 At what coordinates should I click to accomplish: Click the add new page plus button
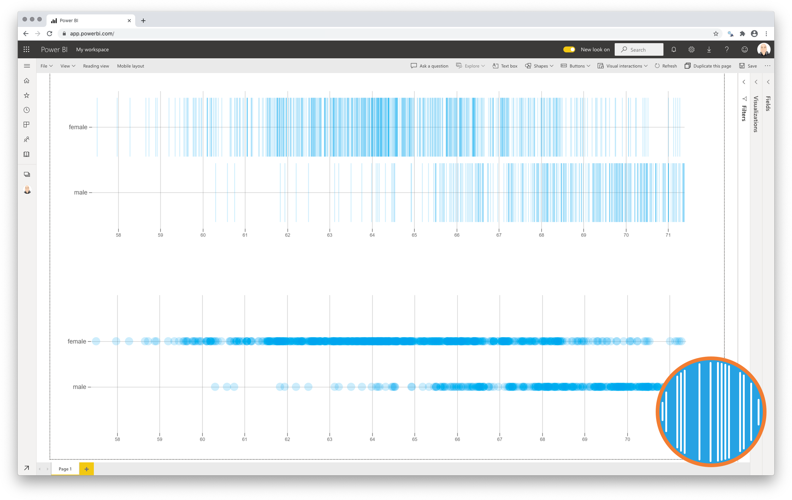(86, 469)
